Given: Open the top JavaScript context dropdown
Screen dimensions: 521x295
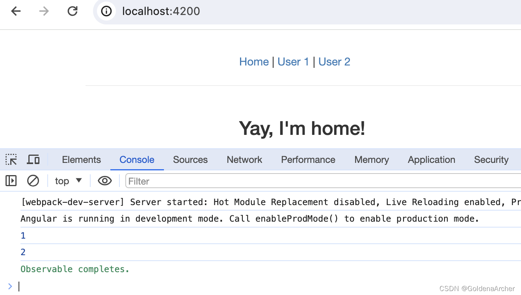Looking at the screenshot, I should click(x=68, y=181).
